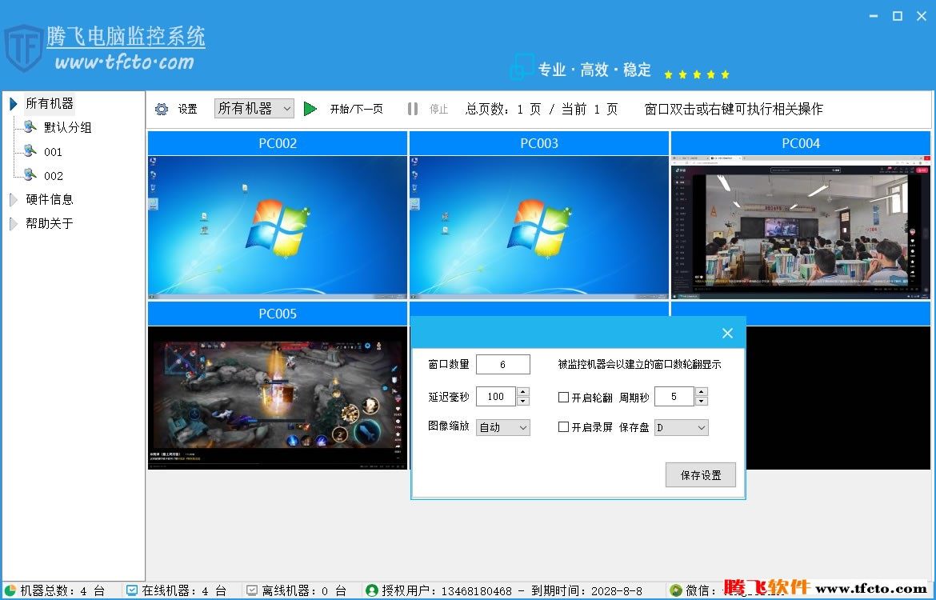
Task: Open the 保存盘 drive dropdown
Action: 681,427
